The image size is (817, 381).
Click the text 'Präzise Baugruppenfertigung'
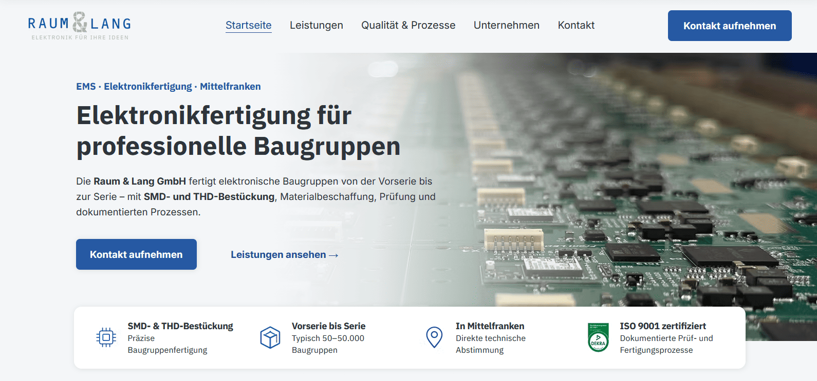point(168,344)
